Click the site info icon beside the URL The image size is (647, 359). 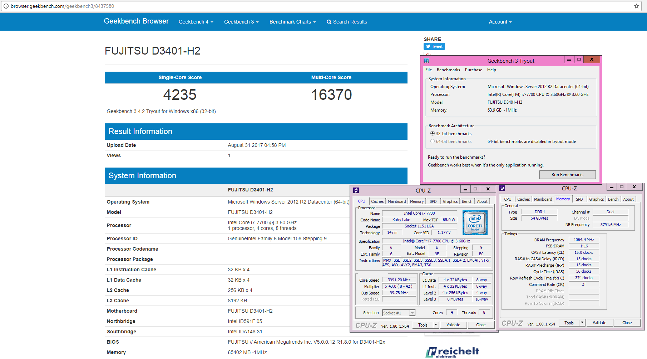click(6, 6)
